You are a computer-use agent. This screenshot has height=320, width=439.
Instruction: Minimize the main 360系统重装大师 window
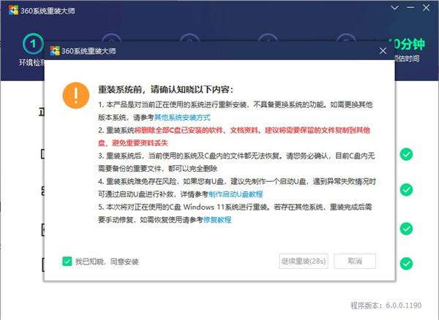tap(409, 8)
